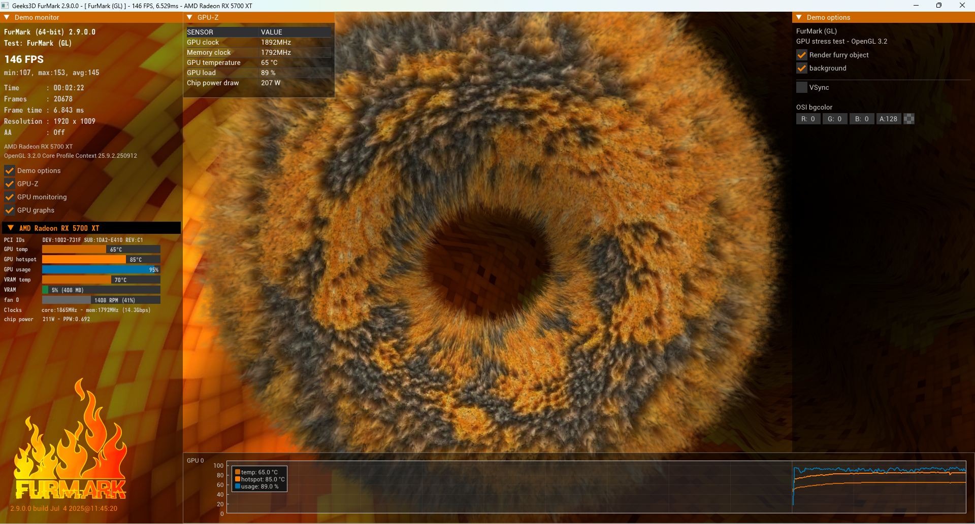Click the fan 0 1408 RPM bar
The height and width of the screenshot is (524, 975).
pos(101,300)
